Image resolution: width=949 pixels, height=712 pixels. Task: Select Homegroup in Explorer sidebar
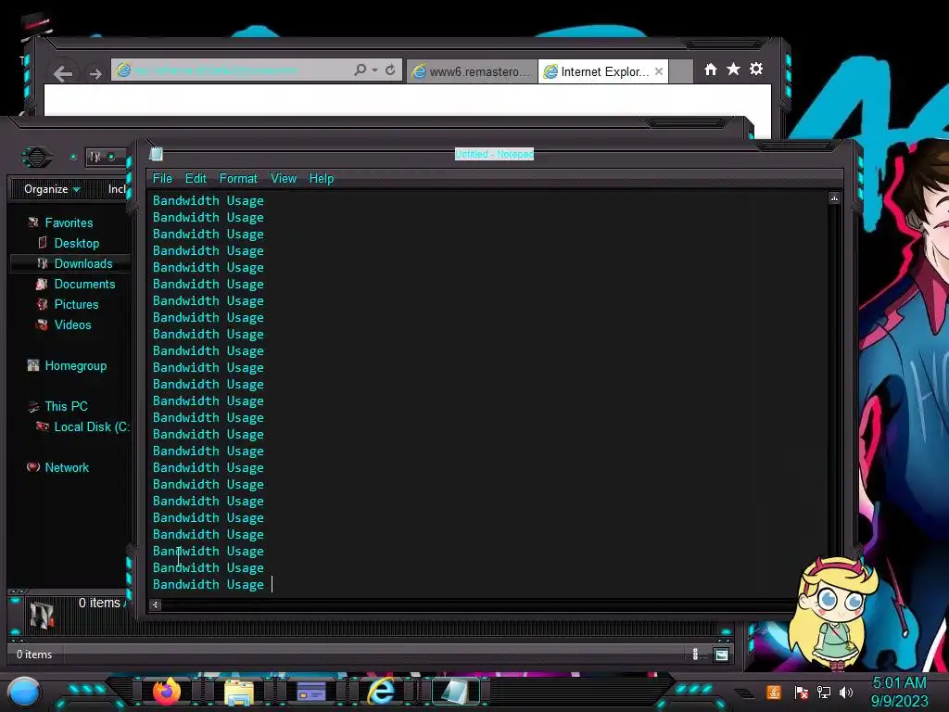coord(76,365)
